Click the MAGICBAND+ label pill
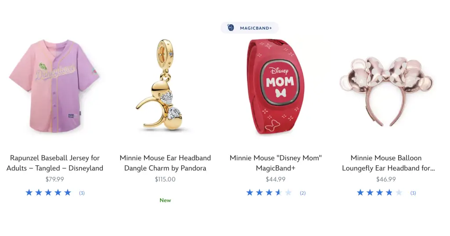The width and height of the screenshot is (450, 236). coord(250,28)
